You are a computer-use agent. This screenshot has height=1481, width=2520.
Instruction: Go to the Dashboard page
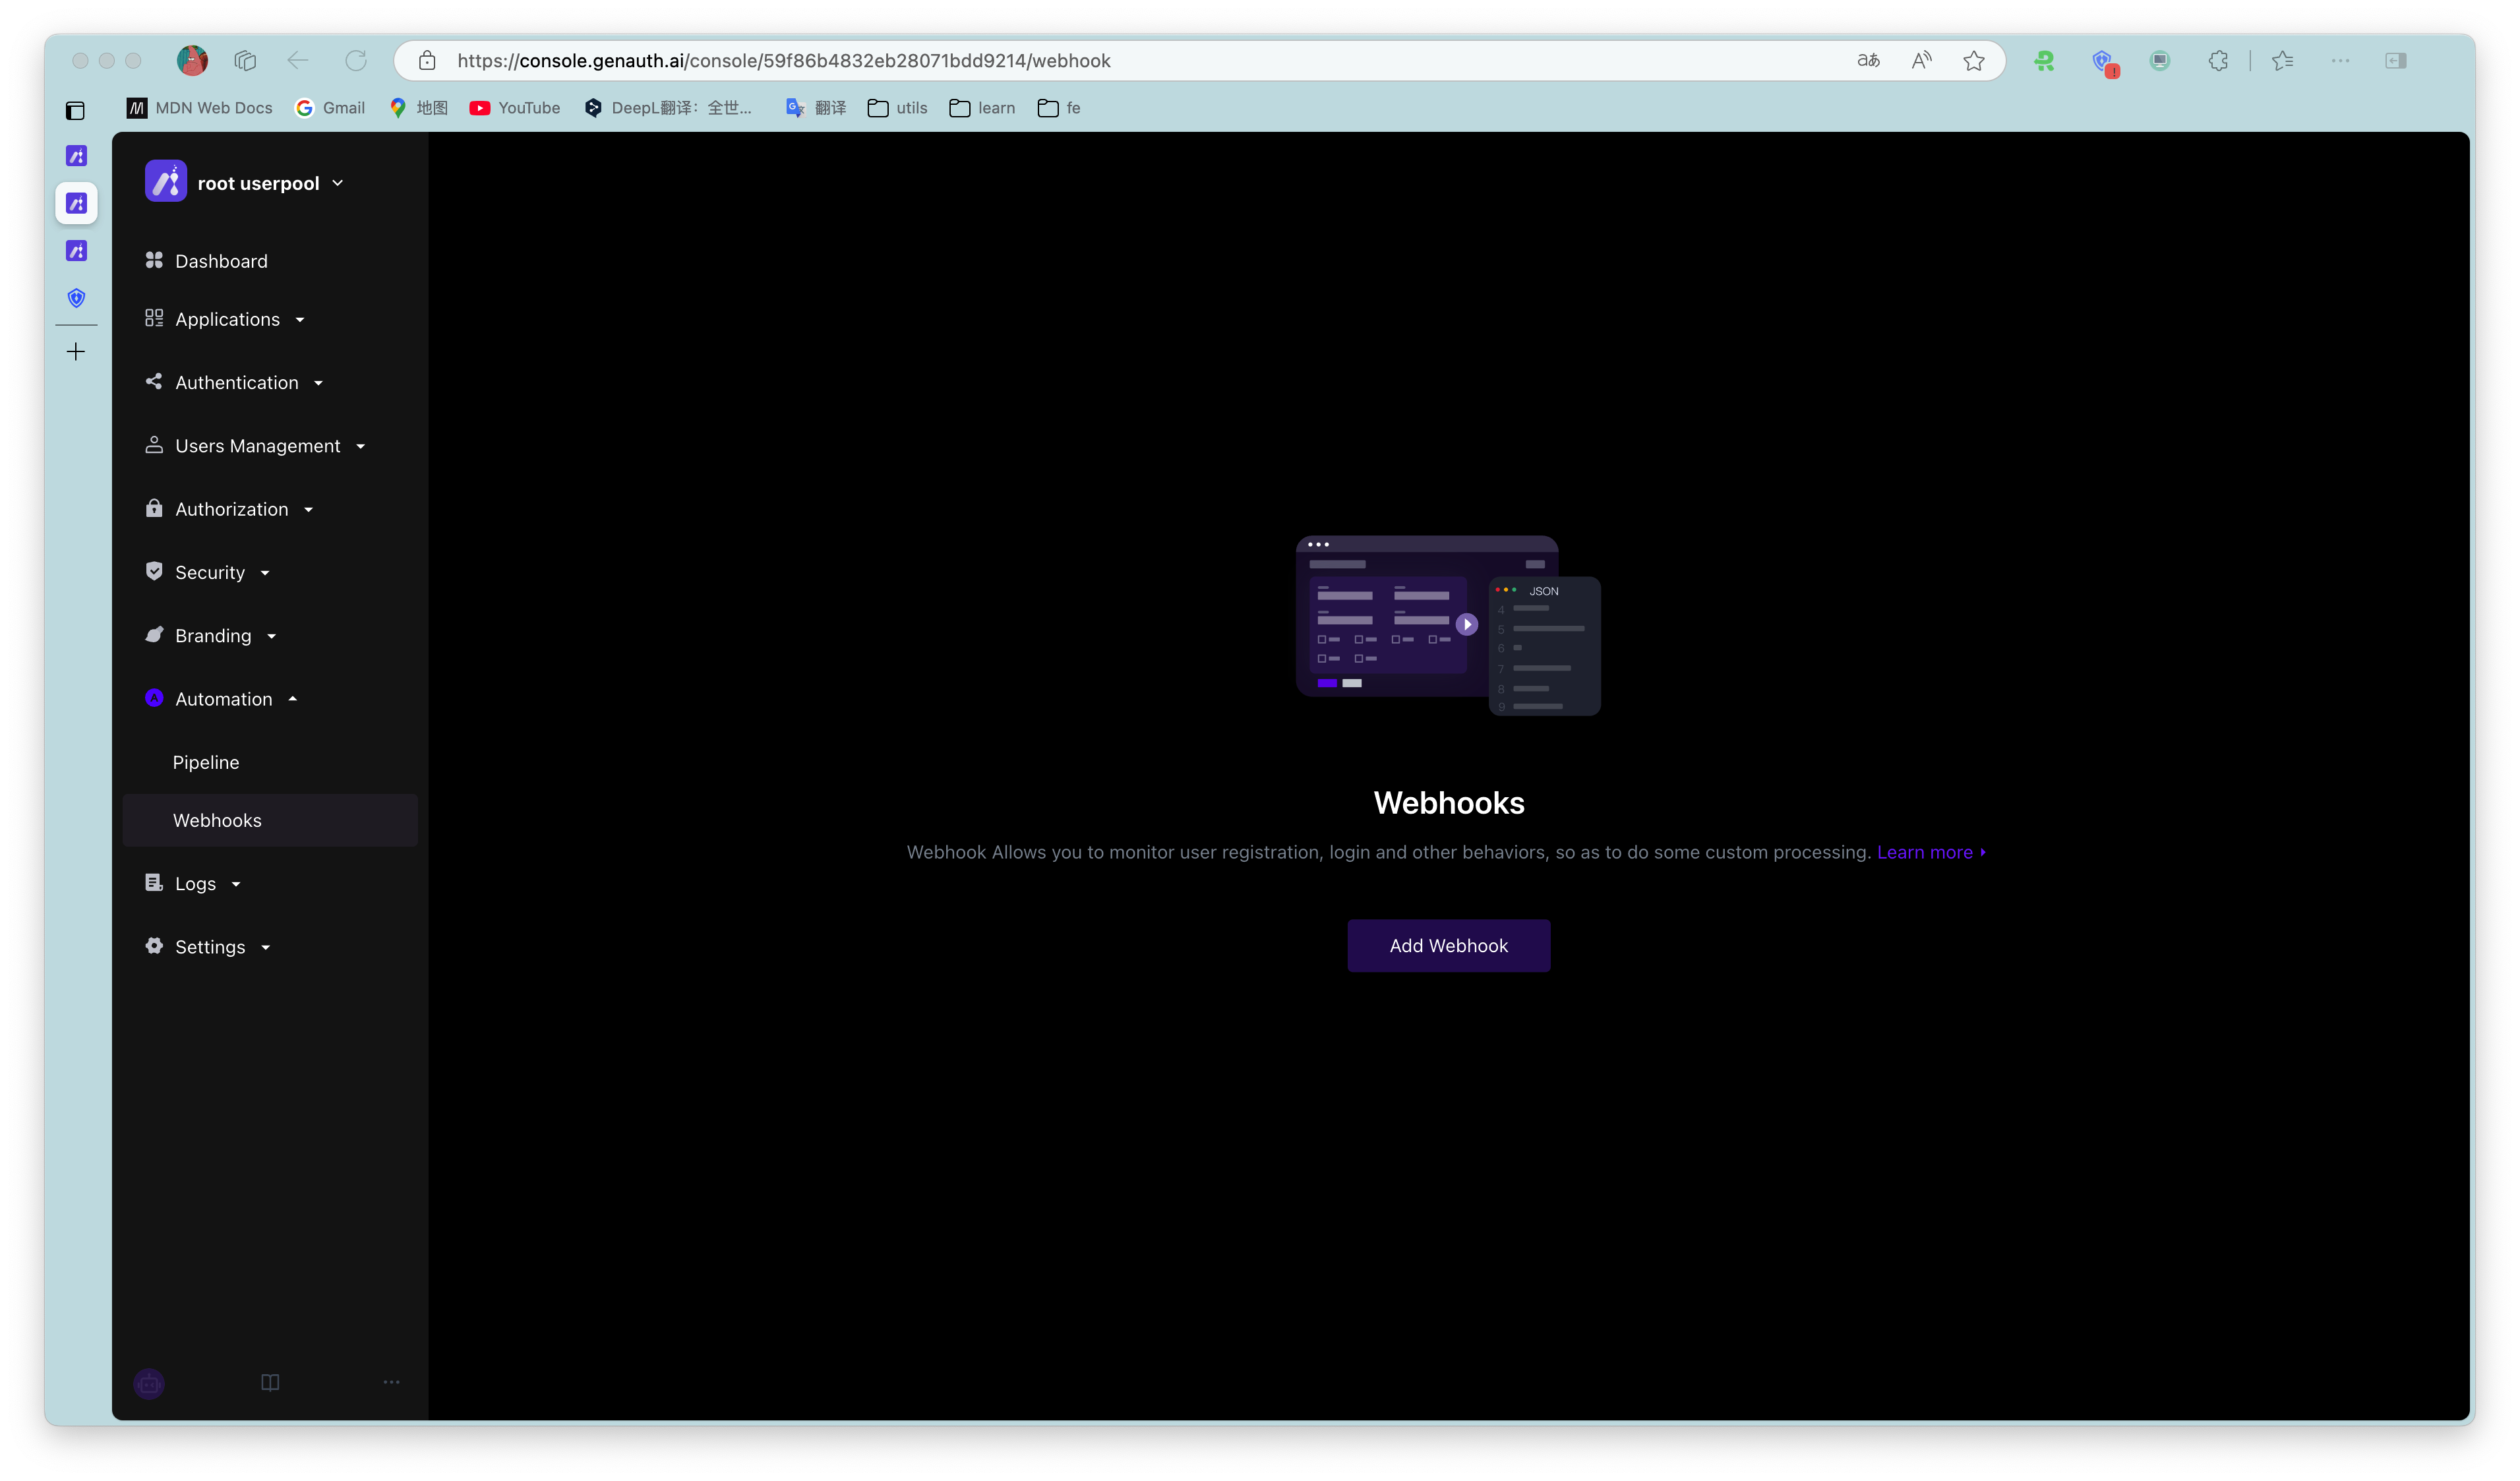[221, 261]
